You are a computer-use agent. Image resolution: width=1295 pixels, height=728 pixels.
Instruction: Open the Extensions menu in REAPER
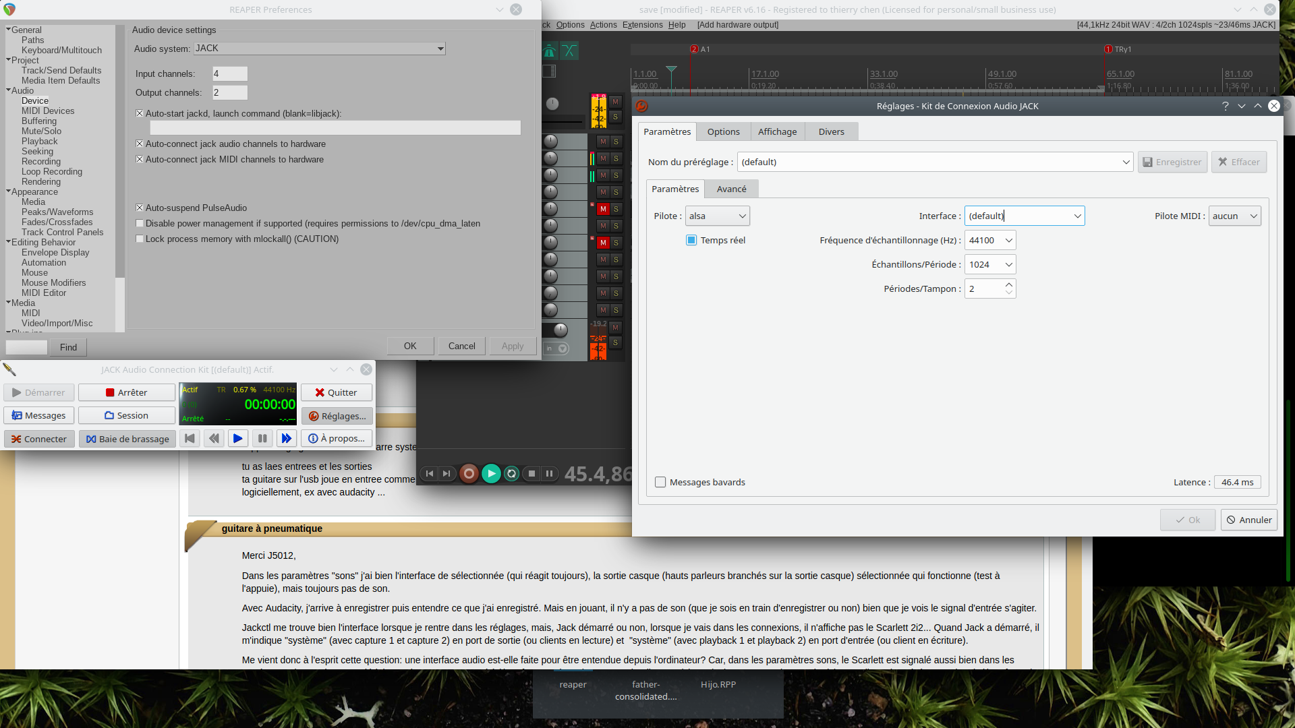(642, 25)
